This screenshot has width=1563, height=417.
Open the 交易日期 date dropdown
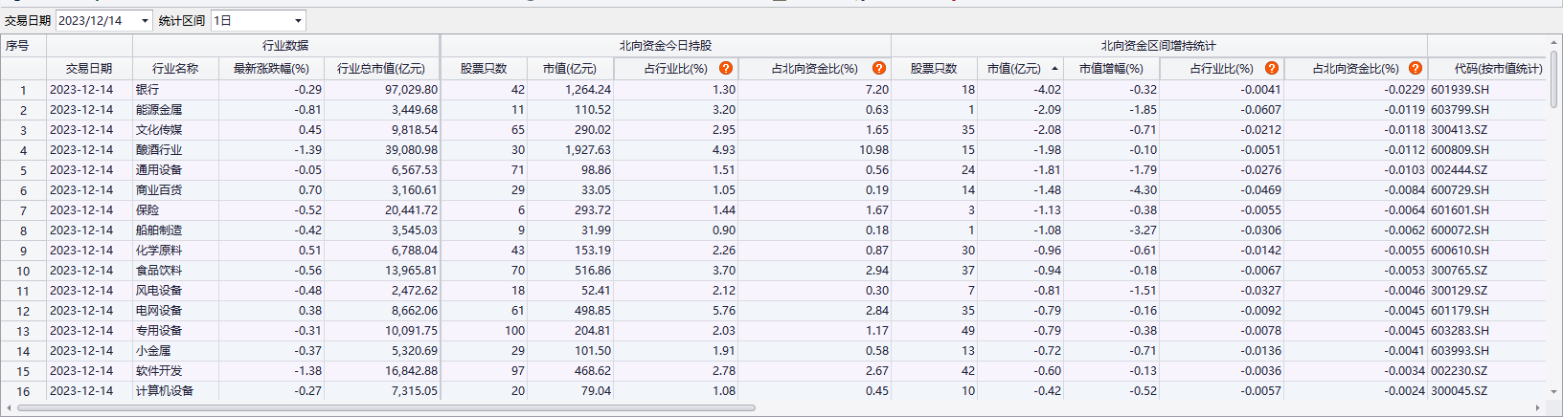pos(145,21)
